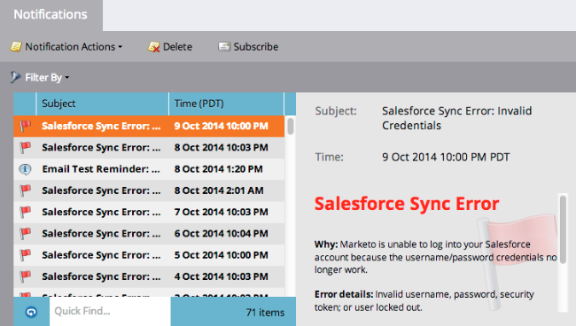Open the Filter By dropdown
576x326 pixels.
point(40,77)
